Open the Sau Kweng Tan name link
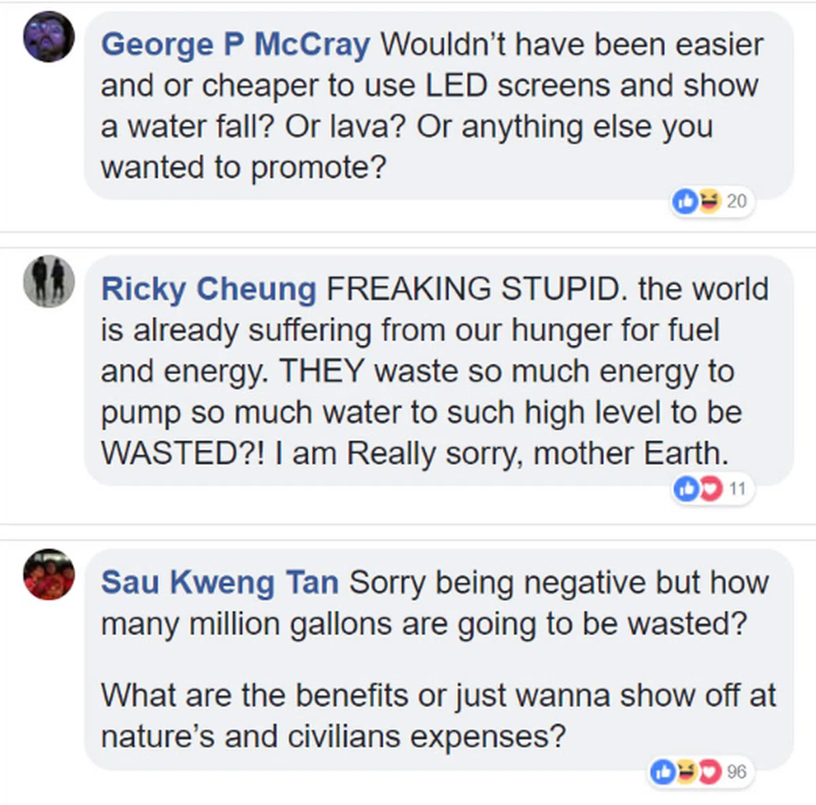The height and width of the screenshot is (805, 816). 220,582
